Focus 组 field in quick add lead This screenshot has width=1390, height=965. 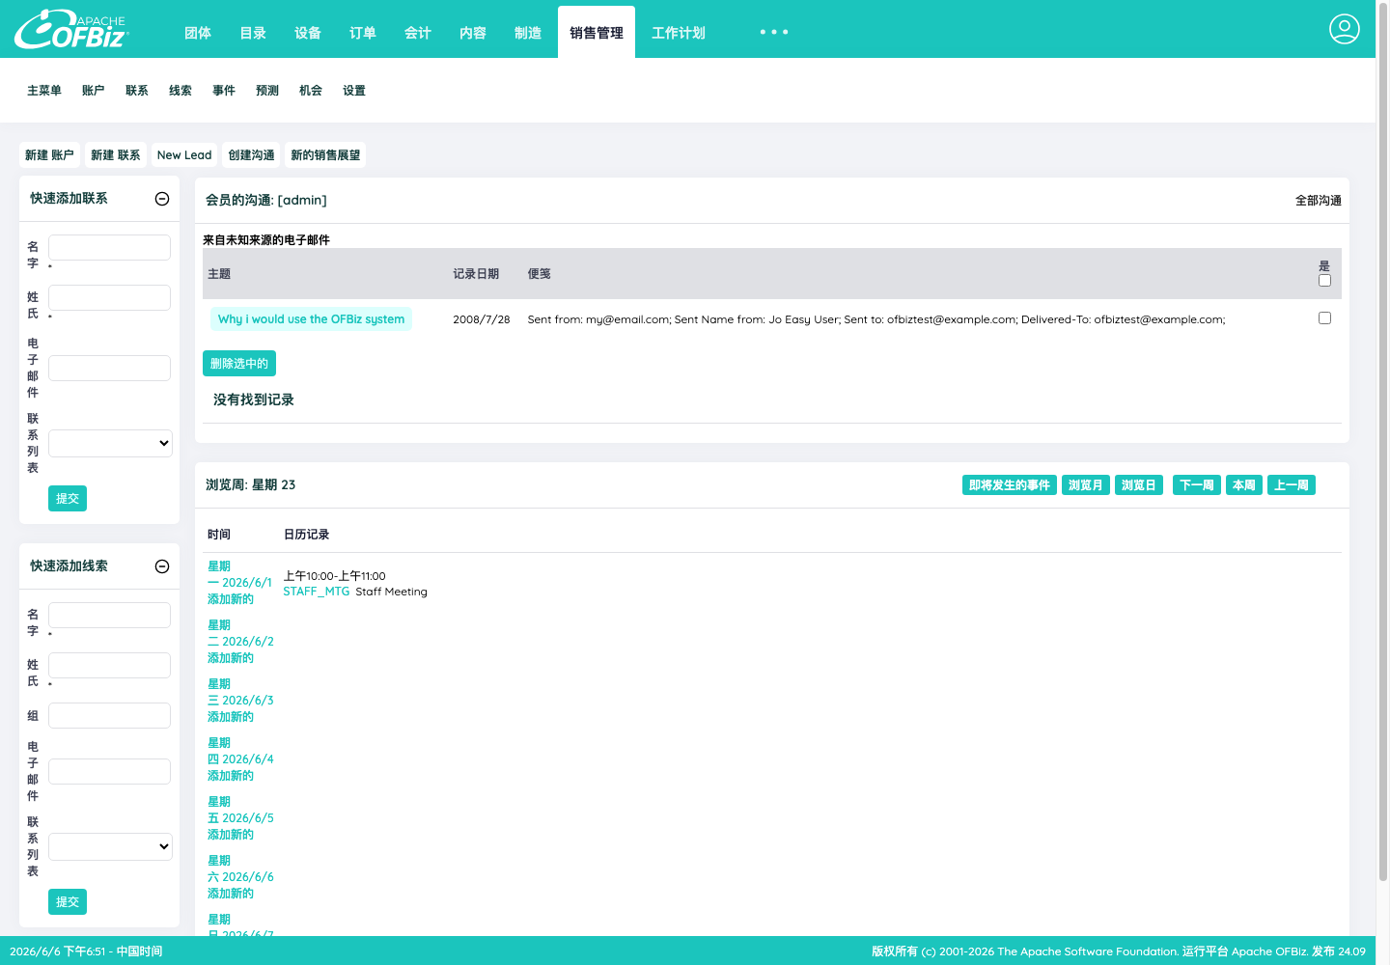click(110, 715)
